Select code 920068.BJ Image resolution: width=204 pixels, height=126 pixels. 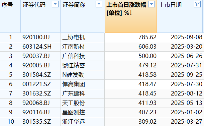click(x=36, y=103)
